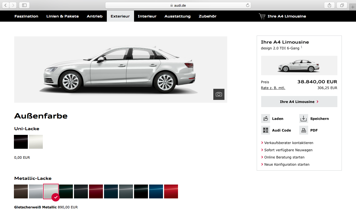Select the black Uni-Lacke color swatch

click(x=21, y=142)
